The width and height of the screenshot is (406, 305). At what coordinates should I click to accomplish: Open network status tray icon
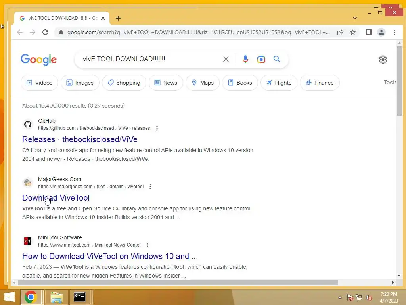point(359,297)
